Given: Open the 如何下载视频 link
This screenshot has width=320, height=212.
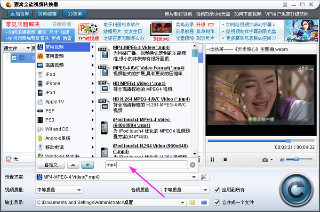Looking at the screenshot, I should point(248,14).
